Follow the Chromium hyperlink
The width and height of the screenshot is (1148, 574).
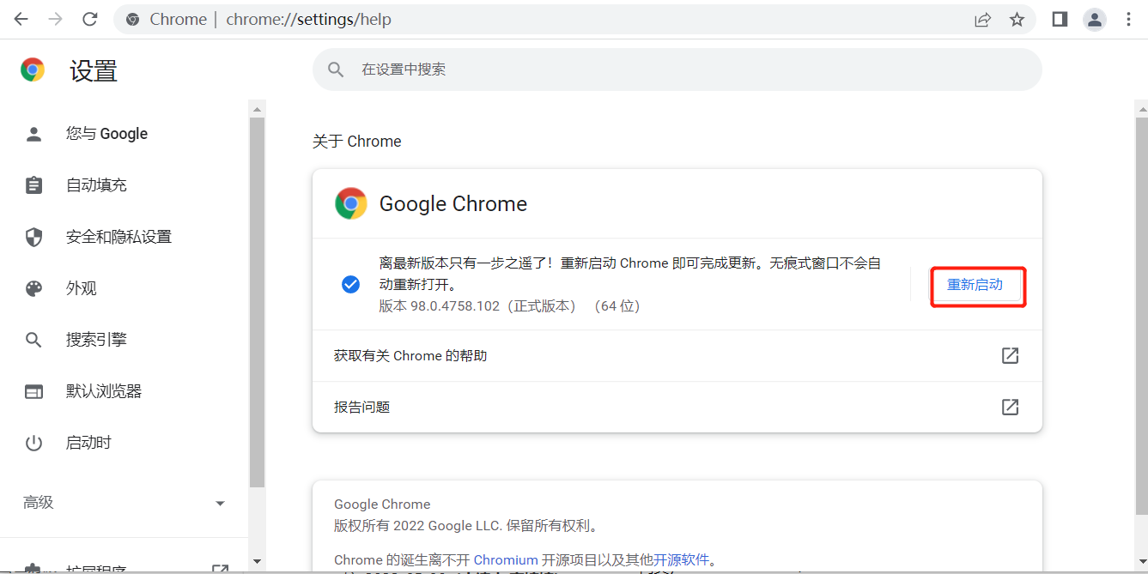point(505,560)
